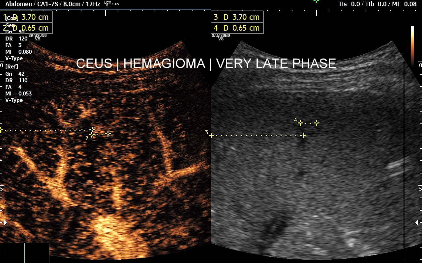Select measurement 4 D 0.65 cm result
Viewport: 422px width, 263px height.
point(237,28)
